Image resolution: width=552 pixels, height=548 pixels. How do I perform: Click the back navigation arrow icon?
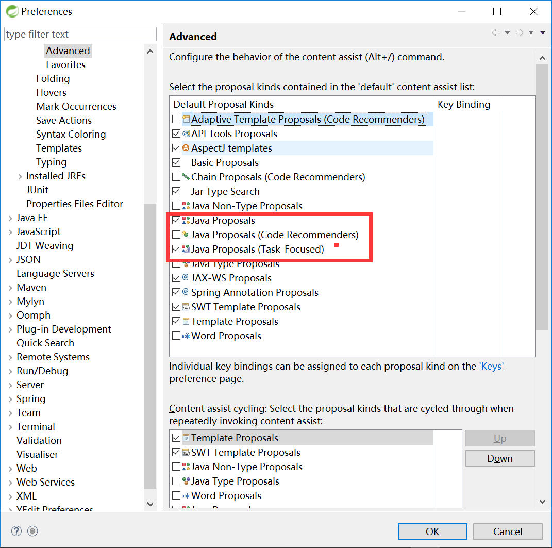496,33
